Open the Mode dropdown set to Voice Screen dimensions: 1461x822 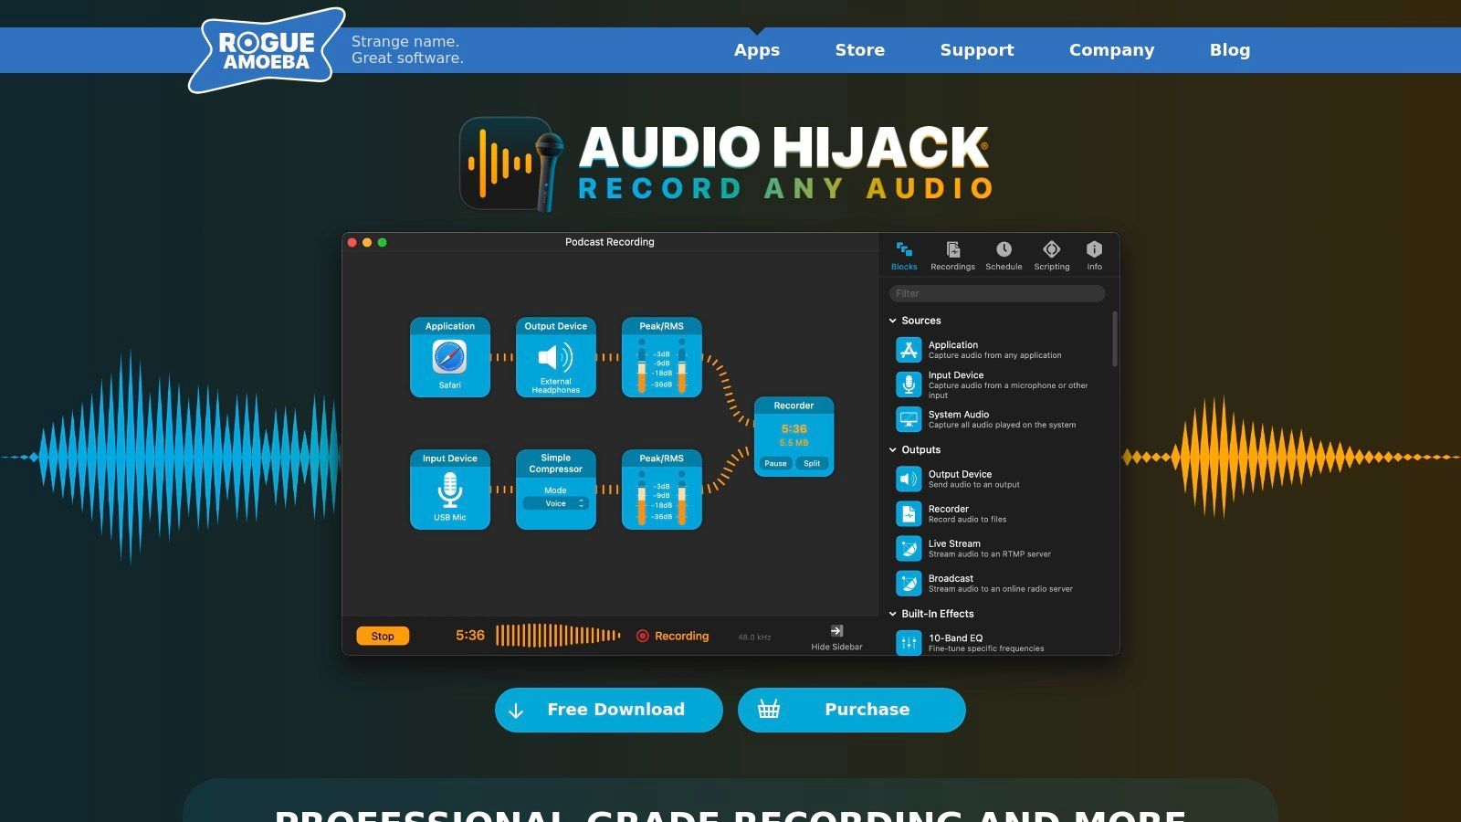coord(555,503)
